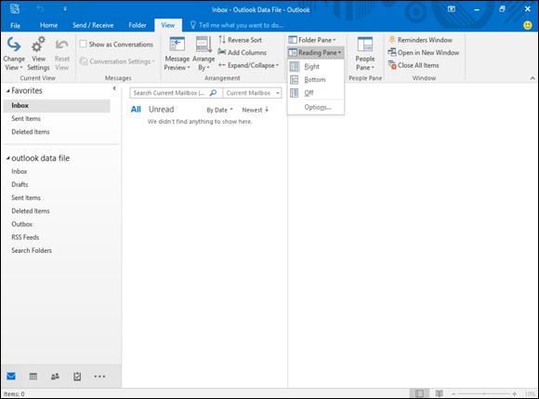
Task: Switch to Normal view in the status bar
Action: [x=419, y=393]
